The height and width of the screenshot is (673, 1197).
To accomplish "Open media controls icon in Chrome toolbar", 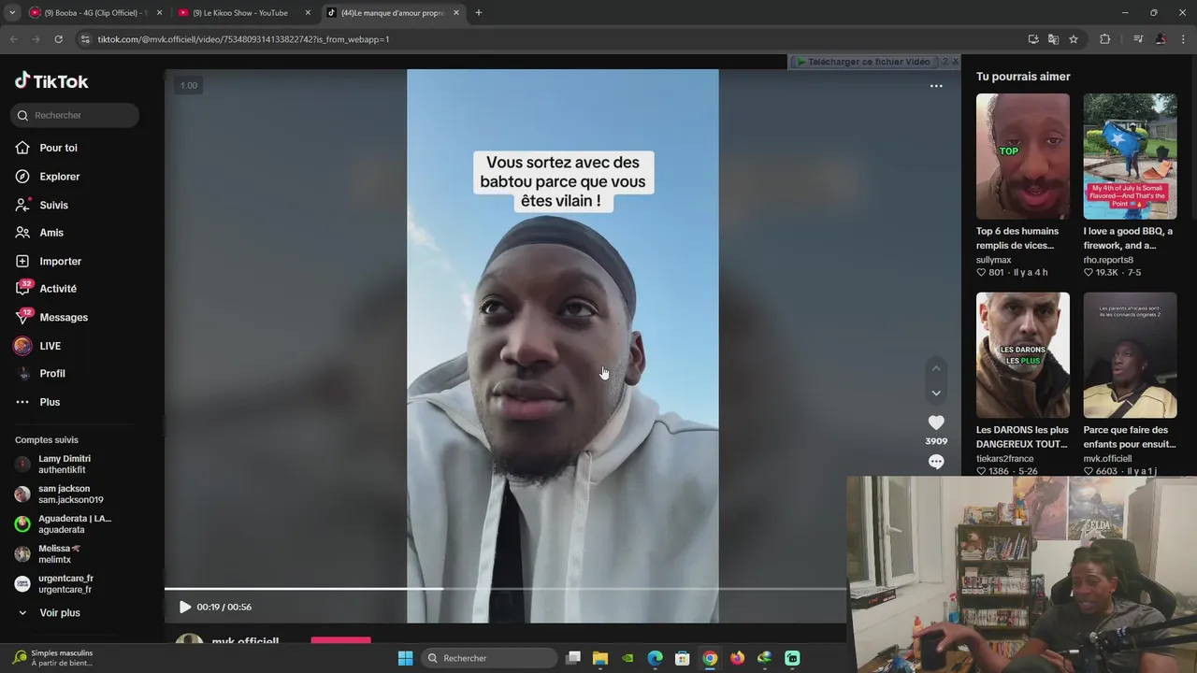I will click(1138, 39).
